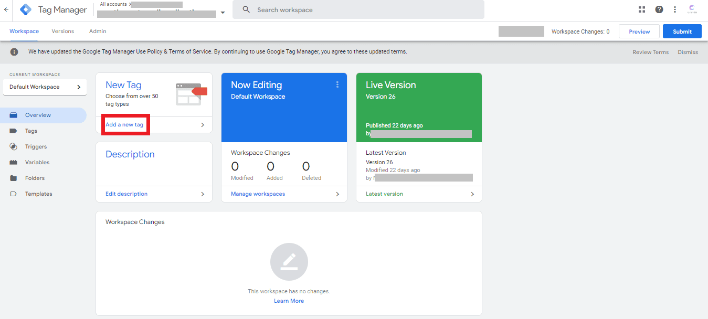This screenshot has height=319, width=708.
Task: Dismiss the policy update banner
Action: click(688, 52)
